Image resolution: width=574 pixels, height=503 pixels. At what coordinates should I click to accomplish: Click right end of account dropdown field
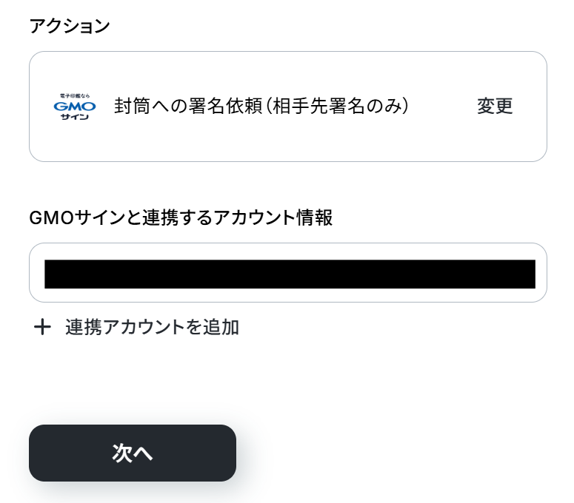(541, 273)
